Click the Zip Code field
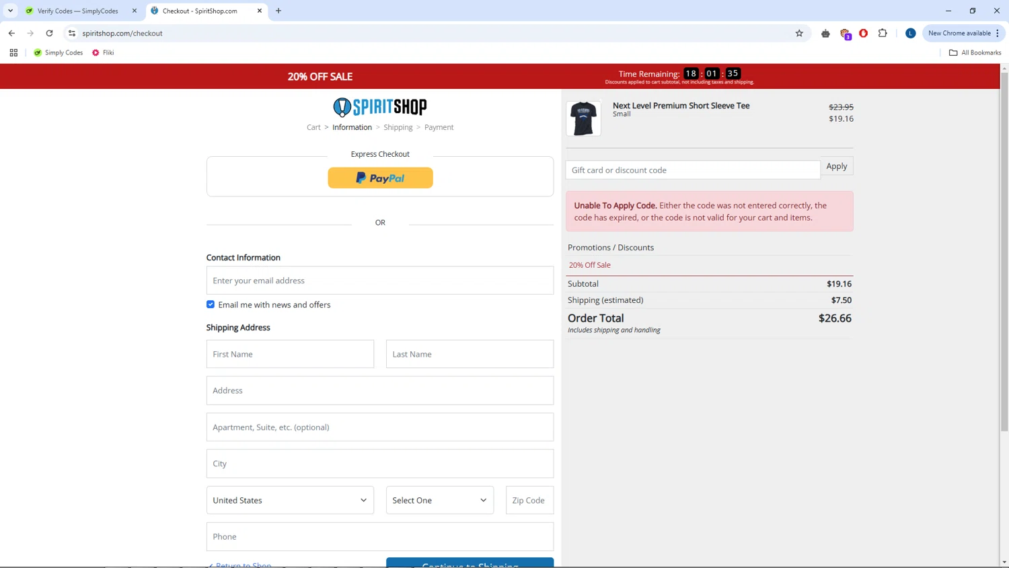Image resolution: width=1009 pixels, height=568 pixels. tap(529, 500)
